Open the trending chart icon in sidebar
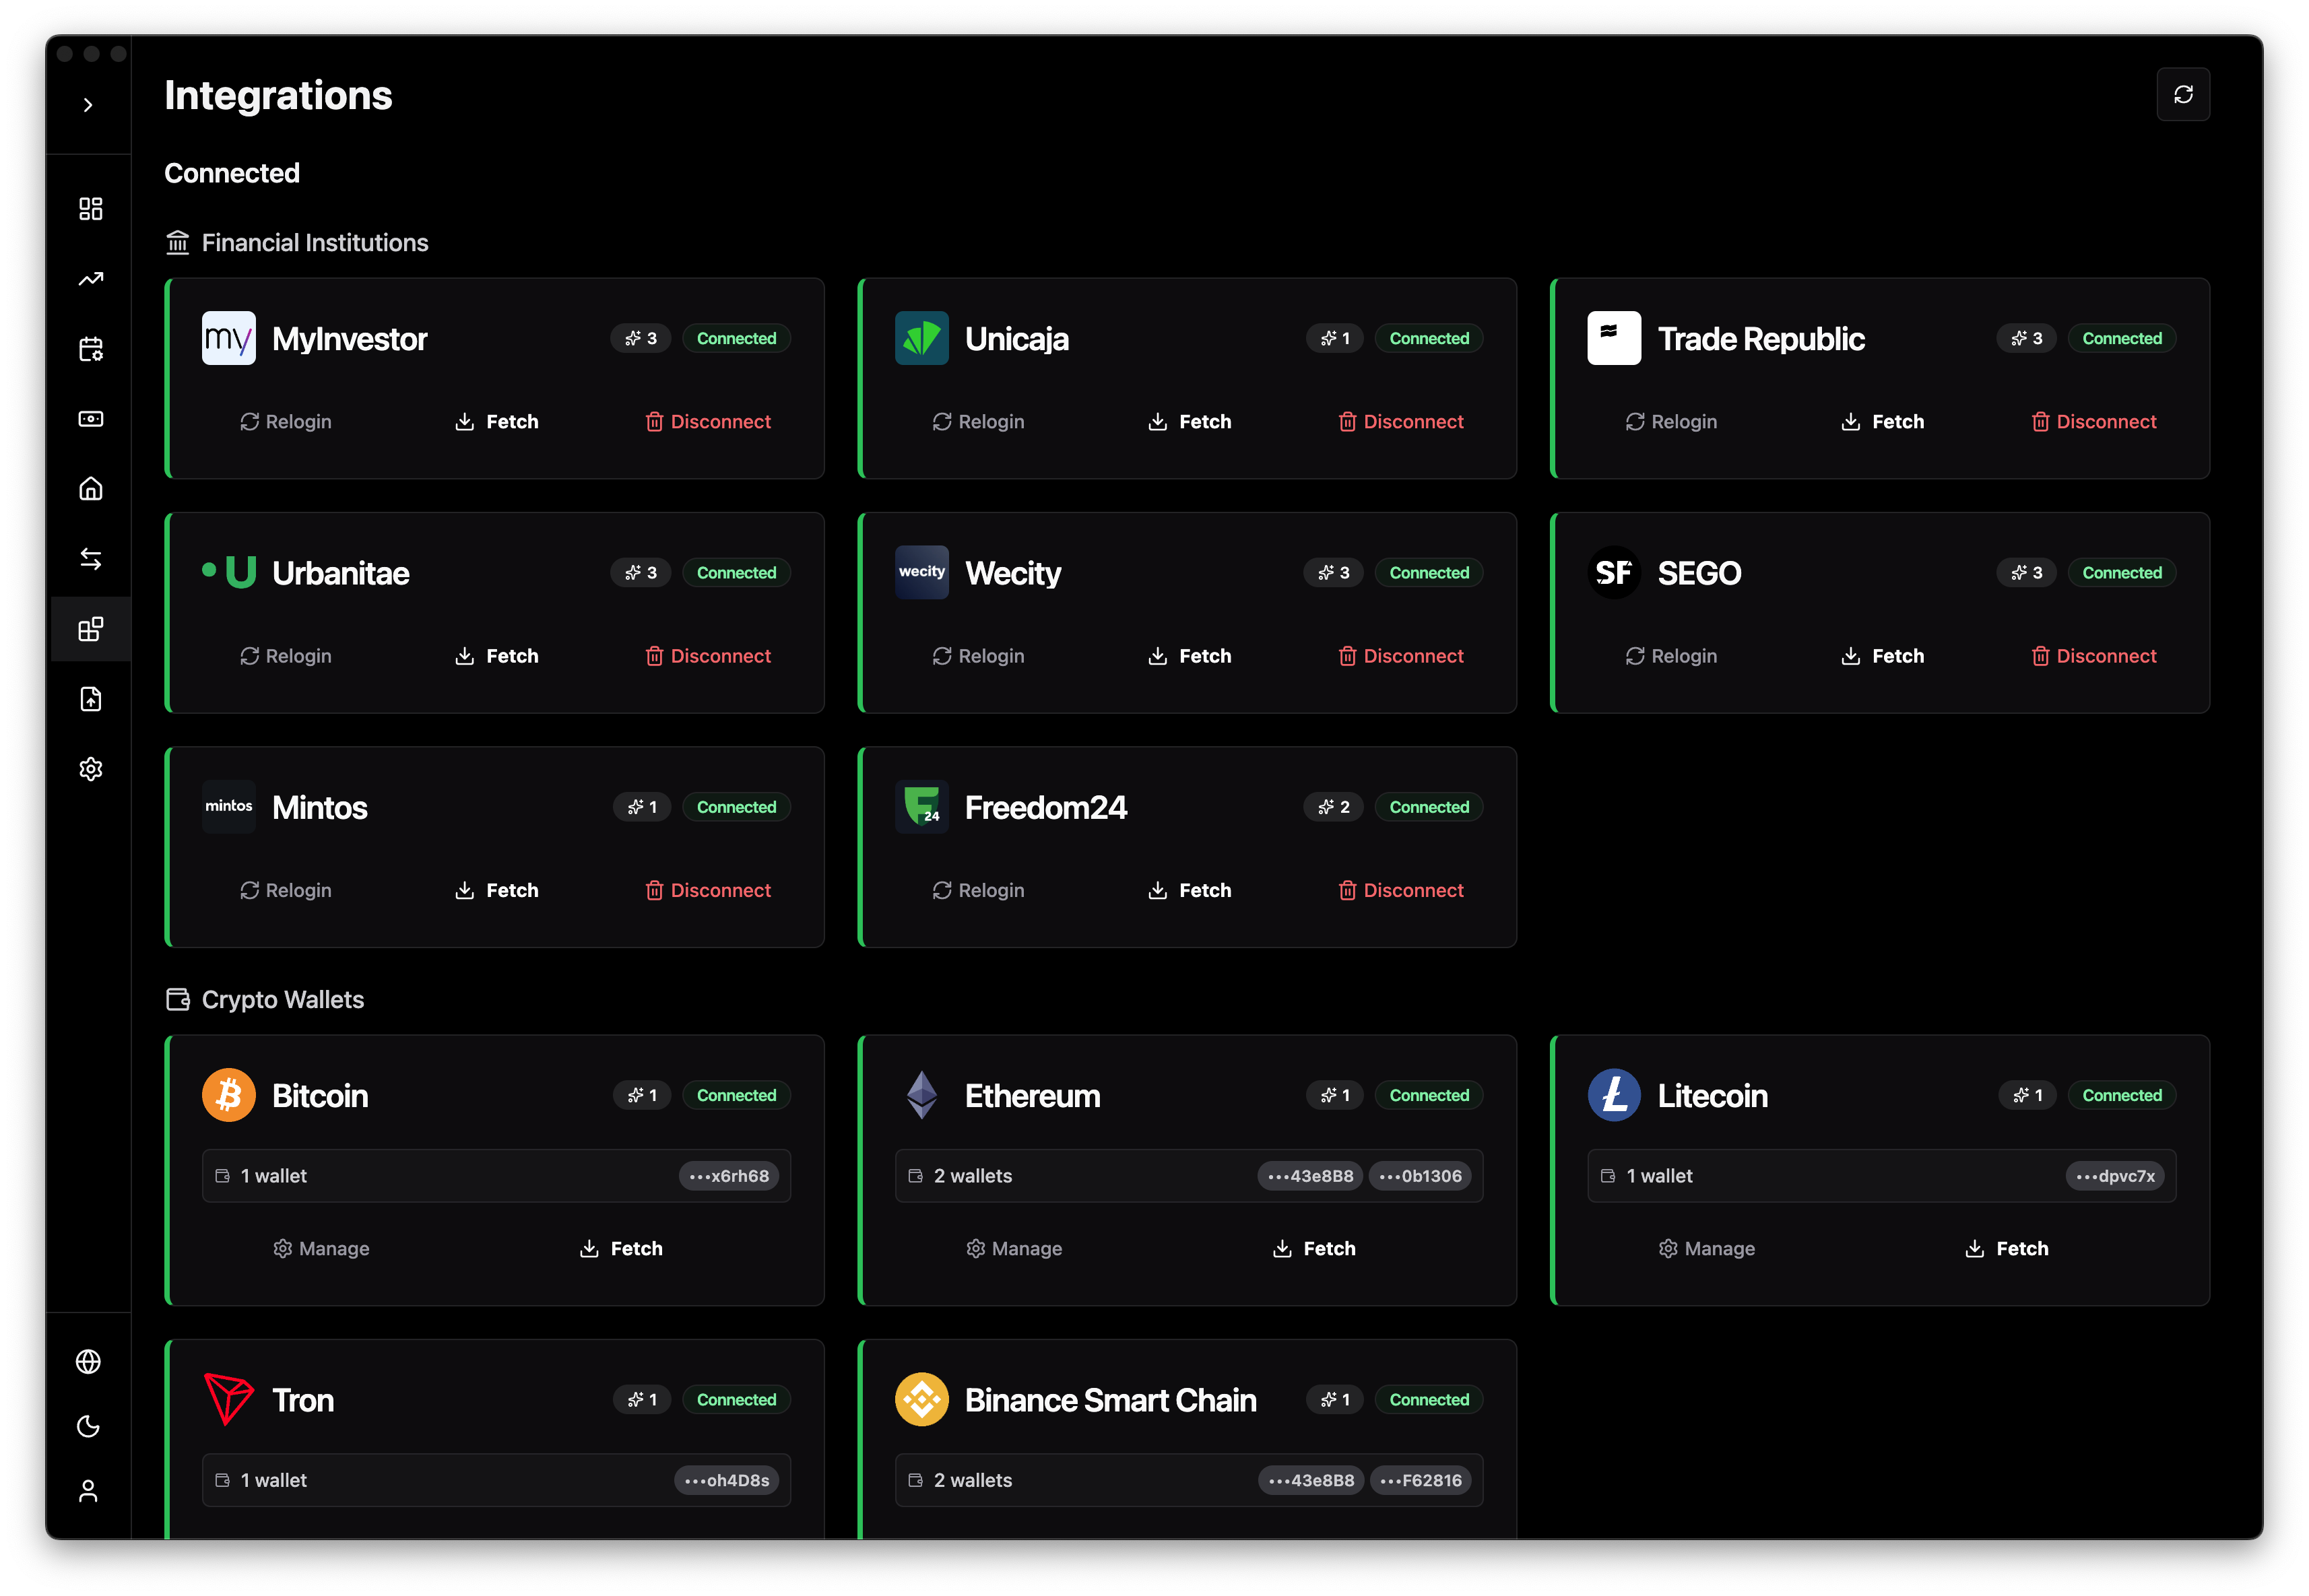The height and width of the screenshot is (1596, 2309). click(91, 279)
